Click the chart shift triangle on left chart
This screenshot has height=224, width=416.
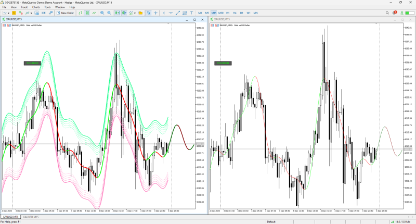168,23
